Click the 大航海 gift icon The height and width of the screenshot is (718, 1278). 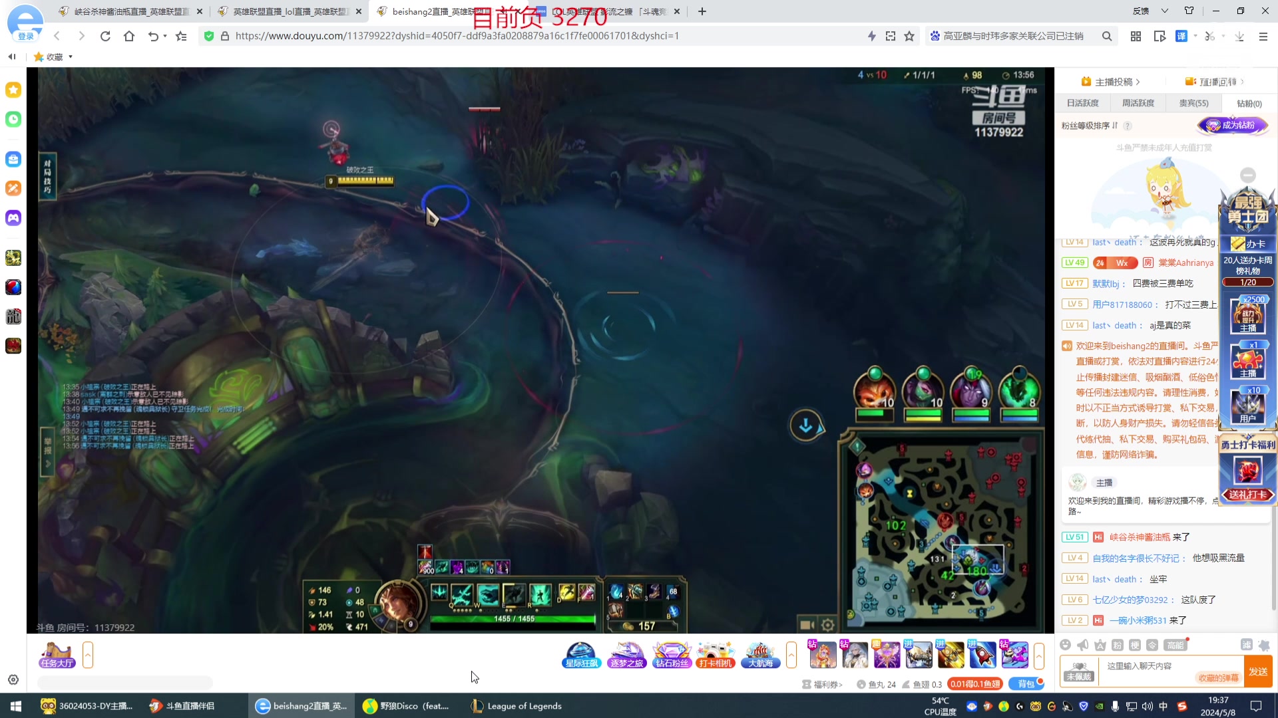760,656
